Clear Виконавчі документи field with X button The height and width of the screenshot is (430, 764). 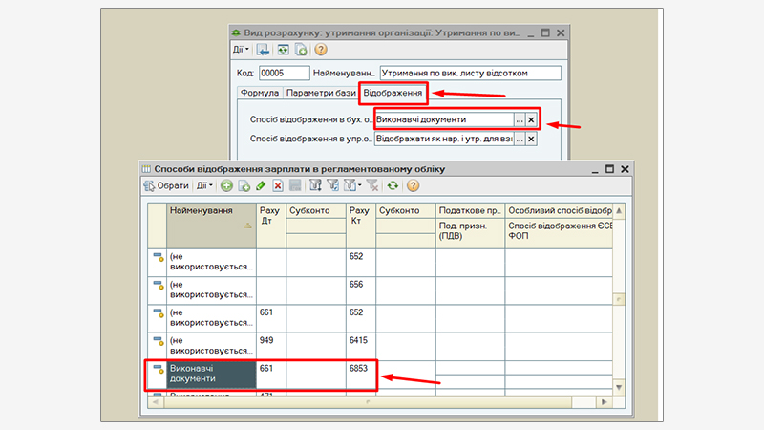point(531,120)
